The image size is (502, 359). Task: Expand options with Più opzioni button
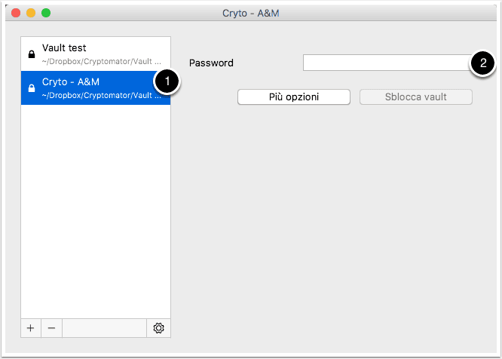point(293,97)
